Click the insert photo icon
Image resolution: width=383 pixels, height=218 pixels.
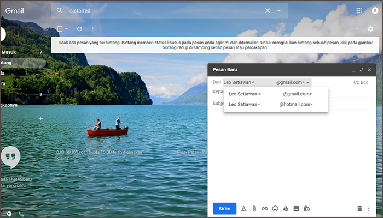tap(296, 208)
